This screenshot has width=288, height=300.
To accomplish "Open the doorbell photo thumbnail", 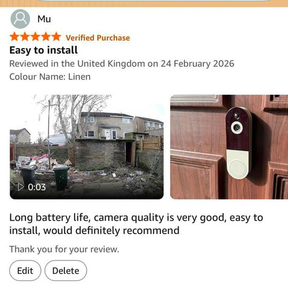I will [229, 146].
